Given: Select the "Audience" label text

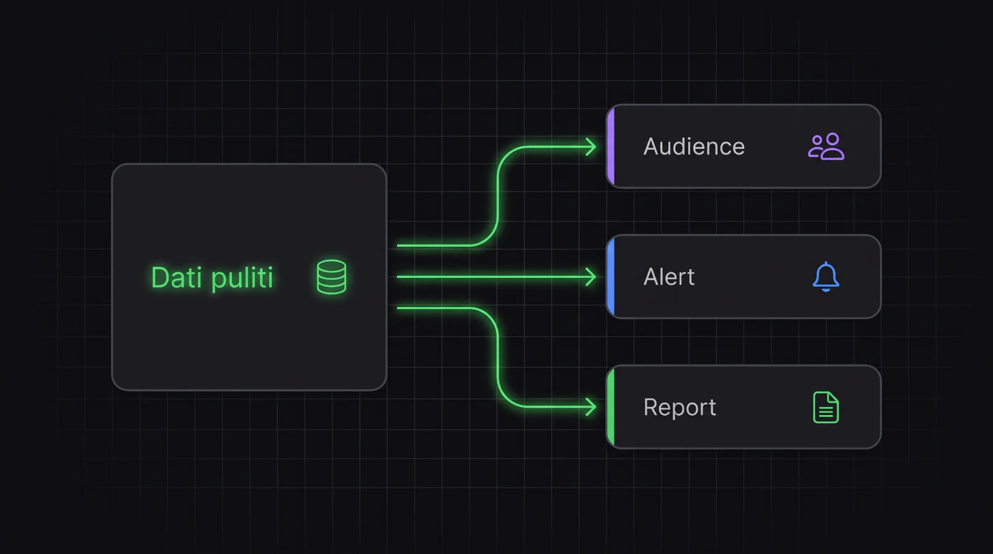Looking at the screenshot, I should 694,146.
